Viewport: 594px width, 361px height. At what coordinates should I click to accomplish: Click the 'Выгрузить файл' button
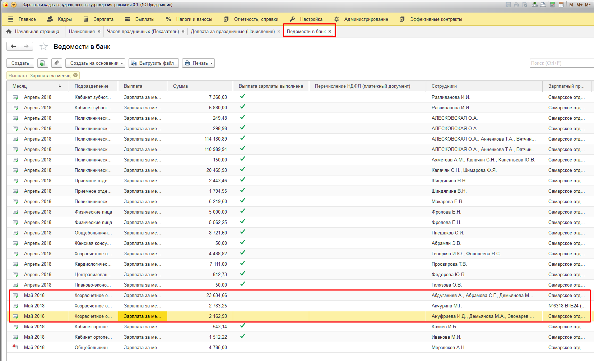tap(153, 63)
